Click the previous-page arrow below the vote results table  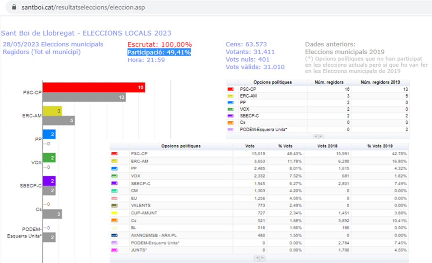coord(256,258)
